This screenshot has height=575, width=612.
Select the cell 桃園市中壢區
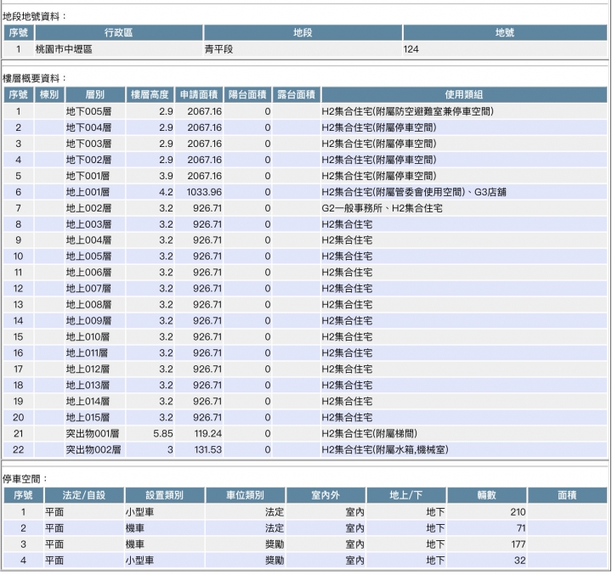64,49
